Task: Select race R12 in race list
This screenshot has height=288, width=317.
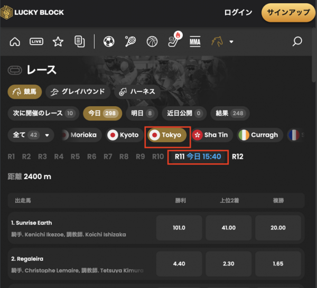Action: [238, 157]
